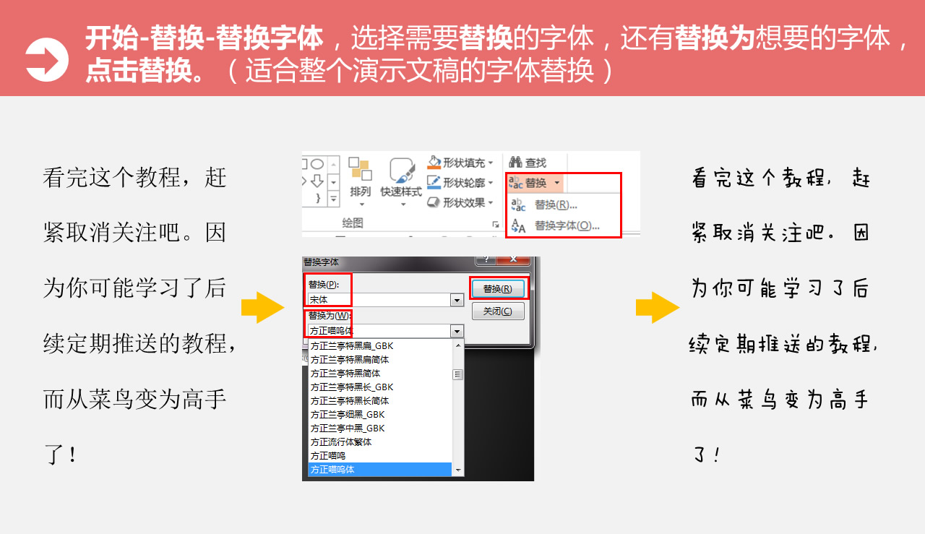Open the 方正喵呜体 replace-with dropdown arrow

tap(457, 331)
